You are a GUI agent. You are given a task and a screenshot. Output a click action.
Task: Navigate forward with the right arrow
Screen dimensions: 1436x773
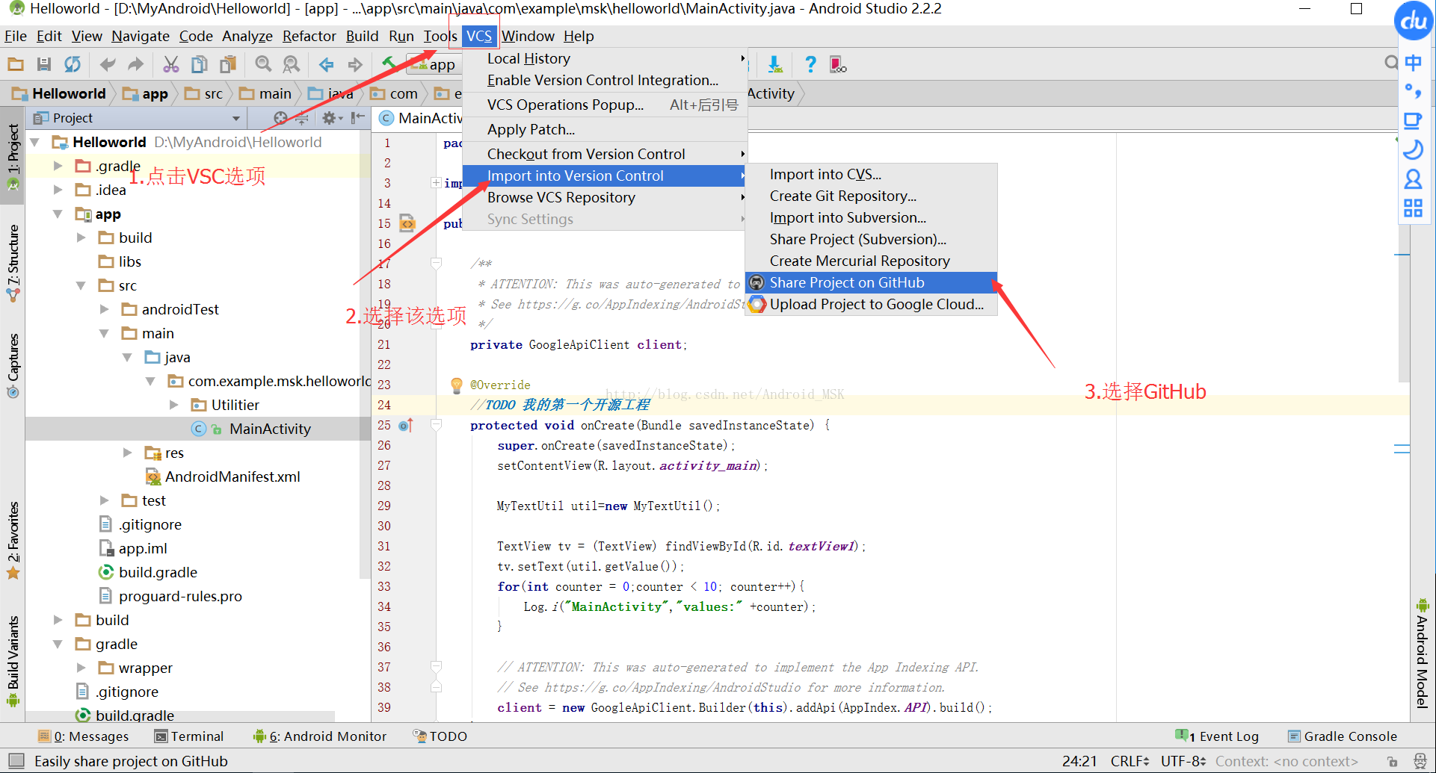pyautogui.click(x=355, y=65)
